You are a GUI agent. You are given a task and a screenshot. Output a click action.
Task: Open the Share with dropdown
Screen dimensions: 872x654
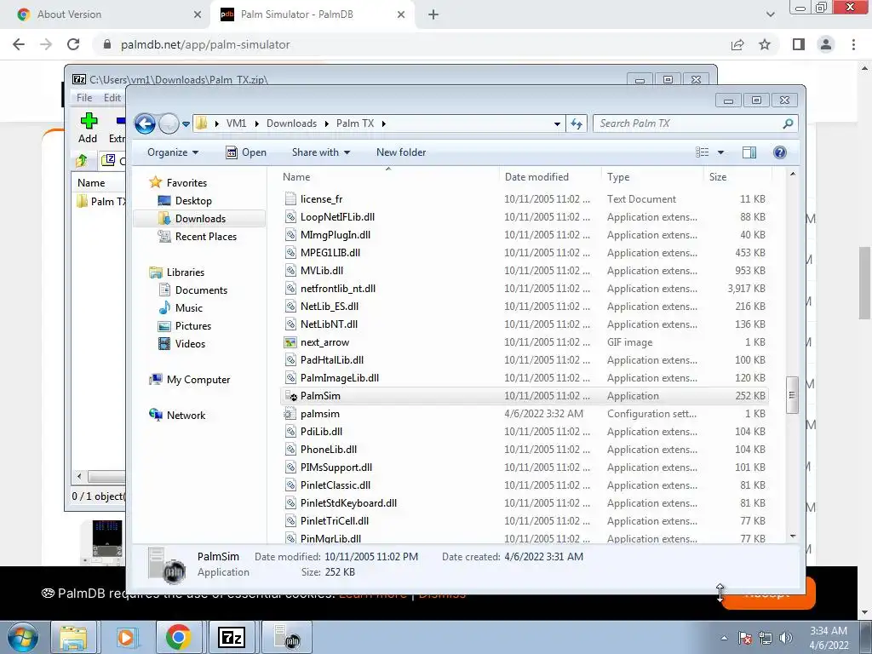[x=321, y=152]
